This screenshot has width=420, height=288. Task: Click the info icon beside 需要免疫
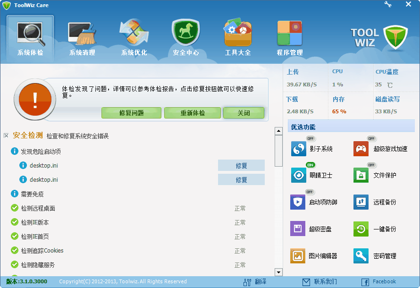[x=15, y=194]
